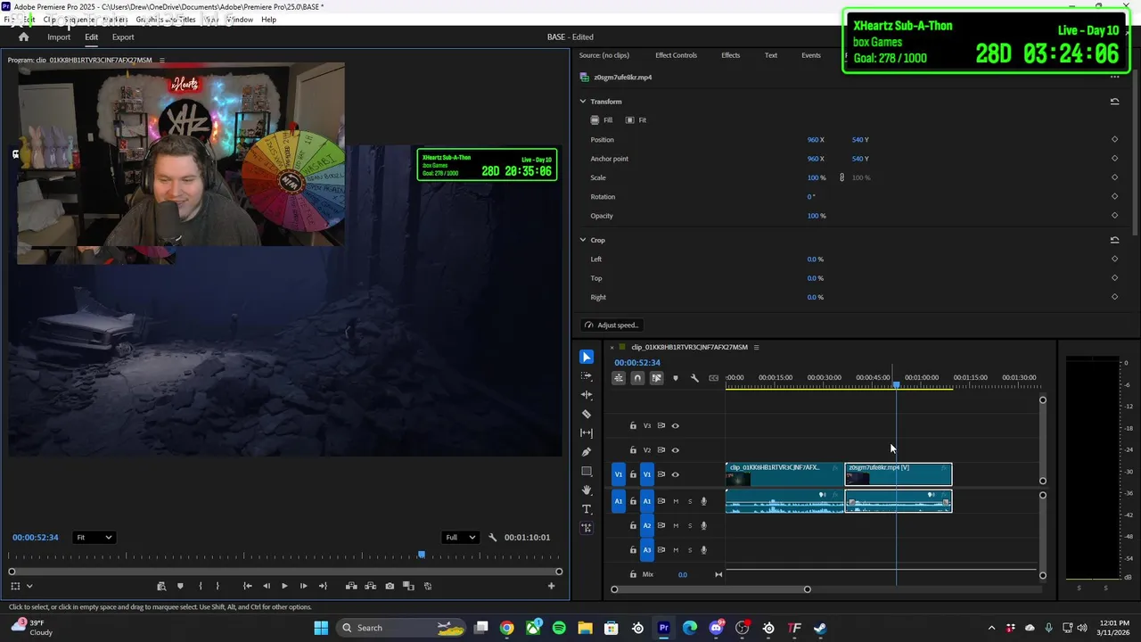Reset the Transform properties
Image resolution: width=1141 pixels, height=642 pixels.
coord(1114,102)
